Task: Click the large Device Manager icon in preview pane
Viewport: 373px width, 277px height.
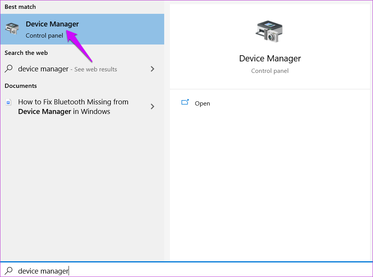Action: pos(270,31)
